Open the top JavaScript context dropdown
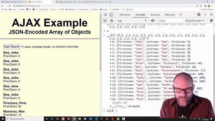The width and height of the screenshot is (215, 121). click(x=132, y=21)
